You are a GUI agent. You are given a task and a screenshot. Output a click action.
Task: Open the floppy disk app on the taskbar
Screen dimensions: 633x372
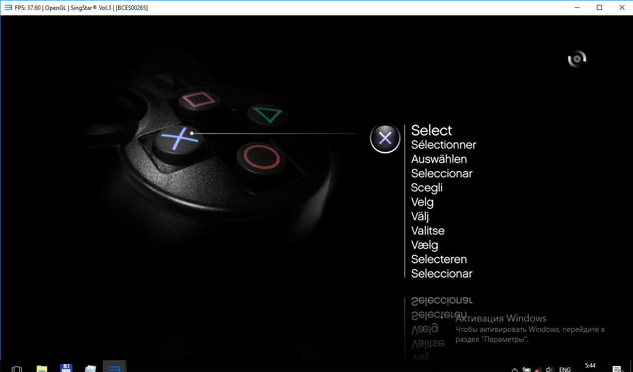coord(66,369)
